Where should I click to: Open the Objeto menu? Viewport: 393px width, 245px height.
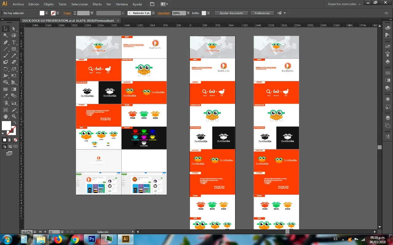[49, 4]
